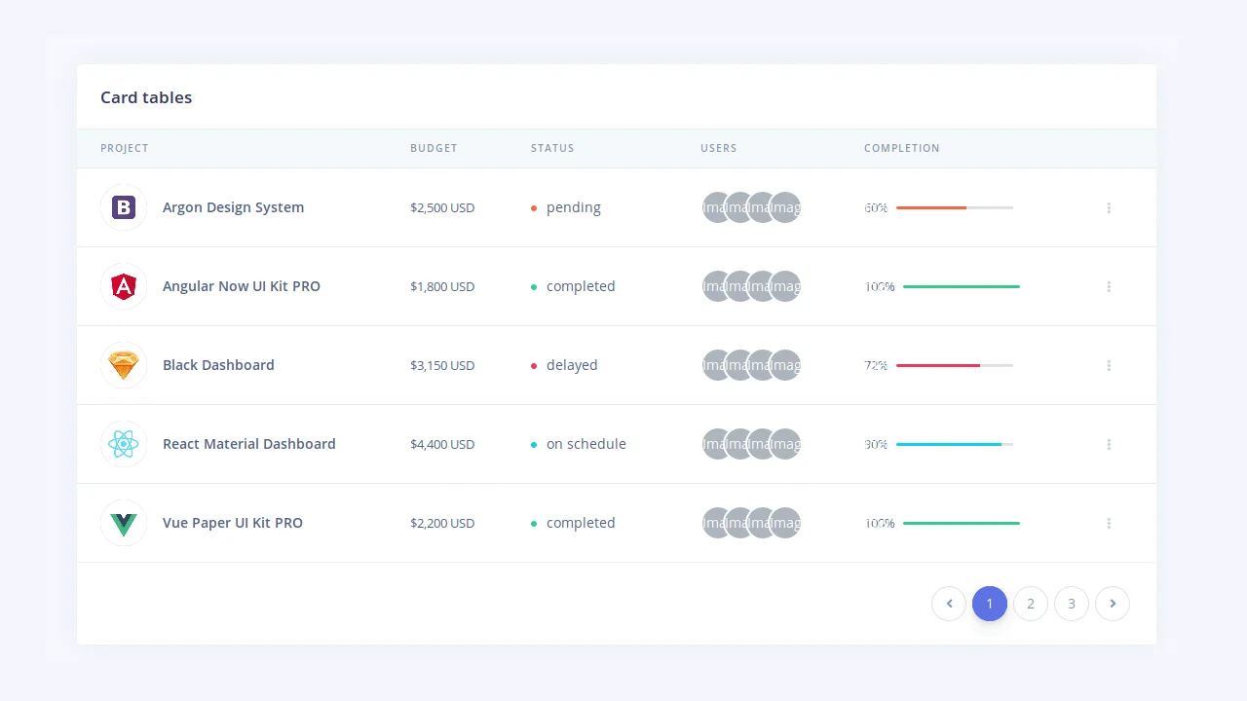Click the orange pending status dot
Image resolution: width=1247 pixels, height=701 pixels.
click(534, 207)
